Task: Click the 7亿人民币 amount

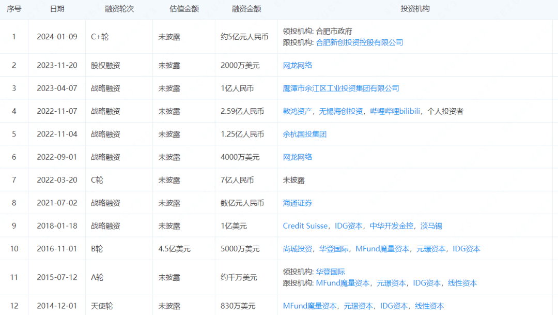Action: point(237,180)
